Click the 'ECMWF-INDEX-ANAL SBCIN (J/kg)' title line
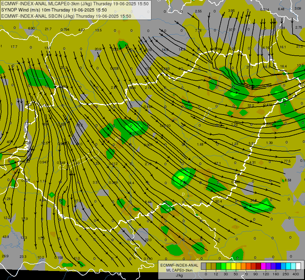Viewport: 305px width, 280px height. point(66,16)
